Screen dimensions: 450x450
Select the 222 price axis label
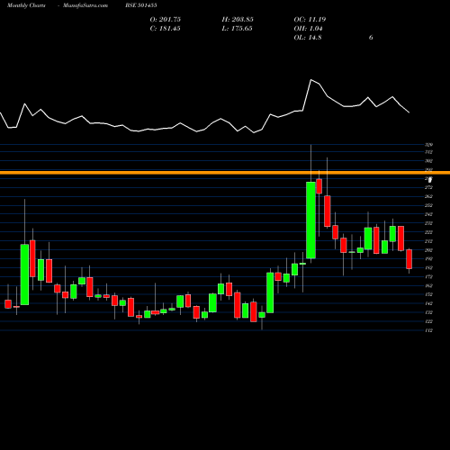(x=428, y=232)
